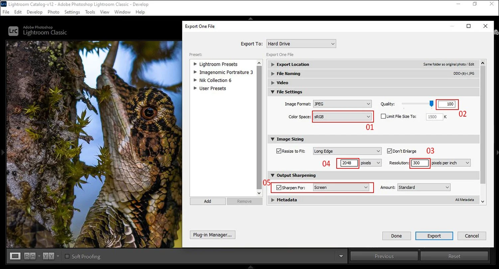Expand the Nik Collection 6 preset group
The image size is (499, 269).
tap(195, 80)
